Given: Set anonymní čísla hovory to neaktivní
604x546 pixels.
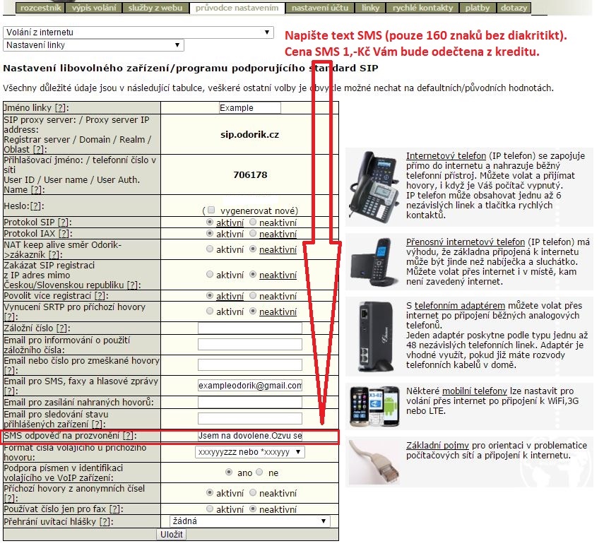Looking at the screenshot, I should [x=253, y=493].
